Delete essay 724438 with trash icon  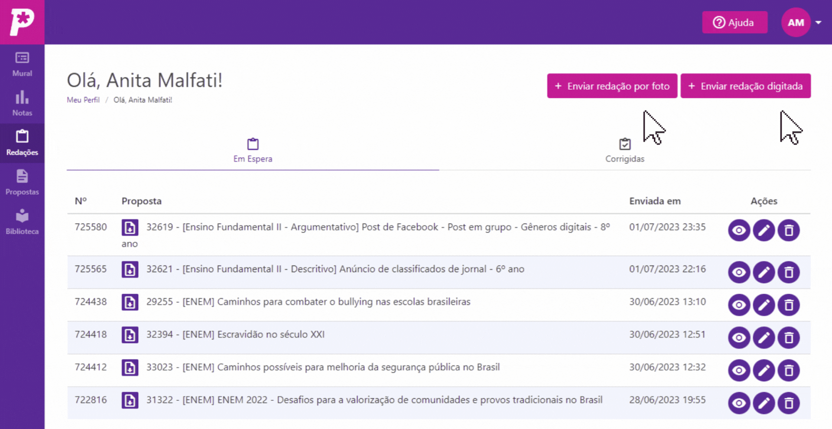point(789,305)
